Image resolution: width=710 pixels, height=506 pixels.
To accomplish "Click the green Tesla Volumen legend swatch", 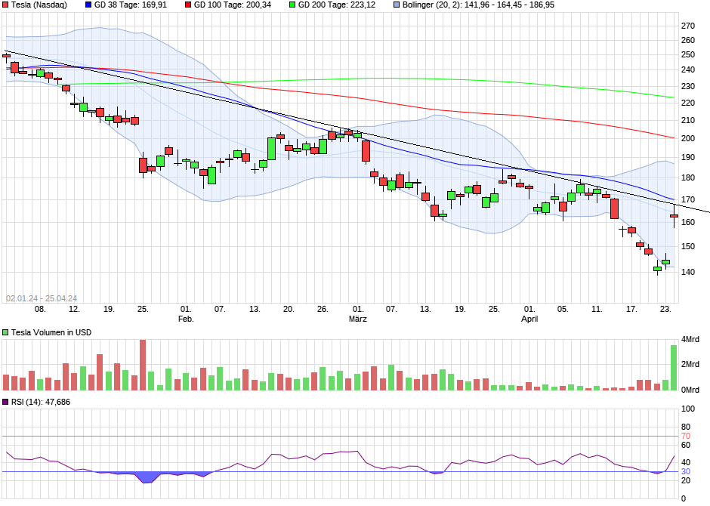I will pyautogui.click(x=5, y=332).
